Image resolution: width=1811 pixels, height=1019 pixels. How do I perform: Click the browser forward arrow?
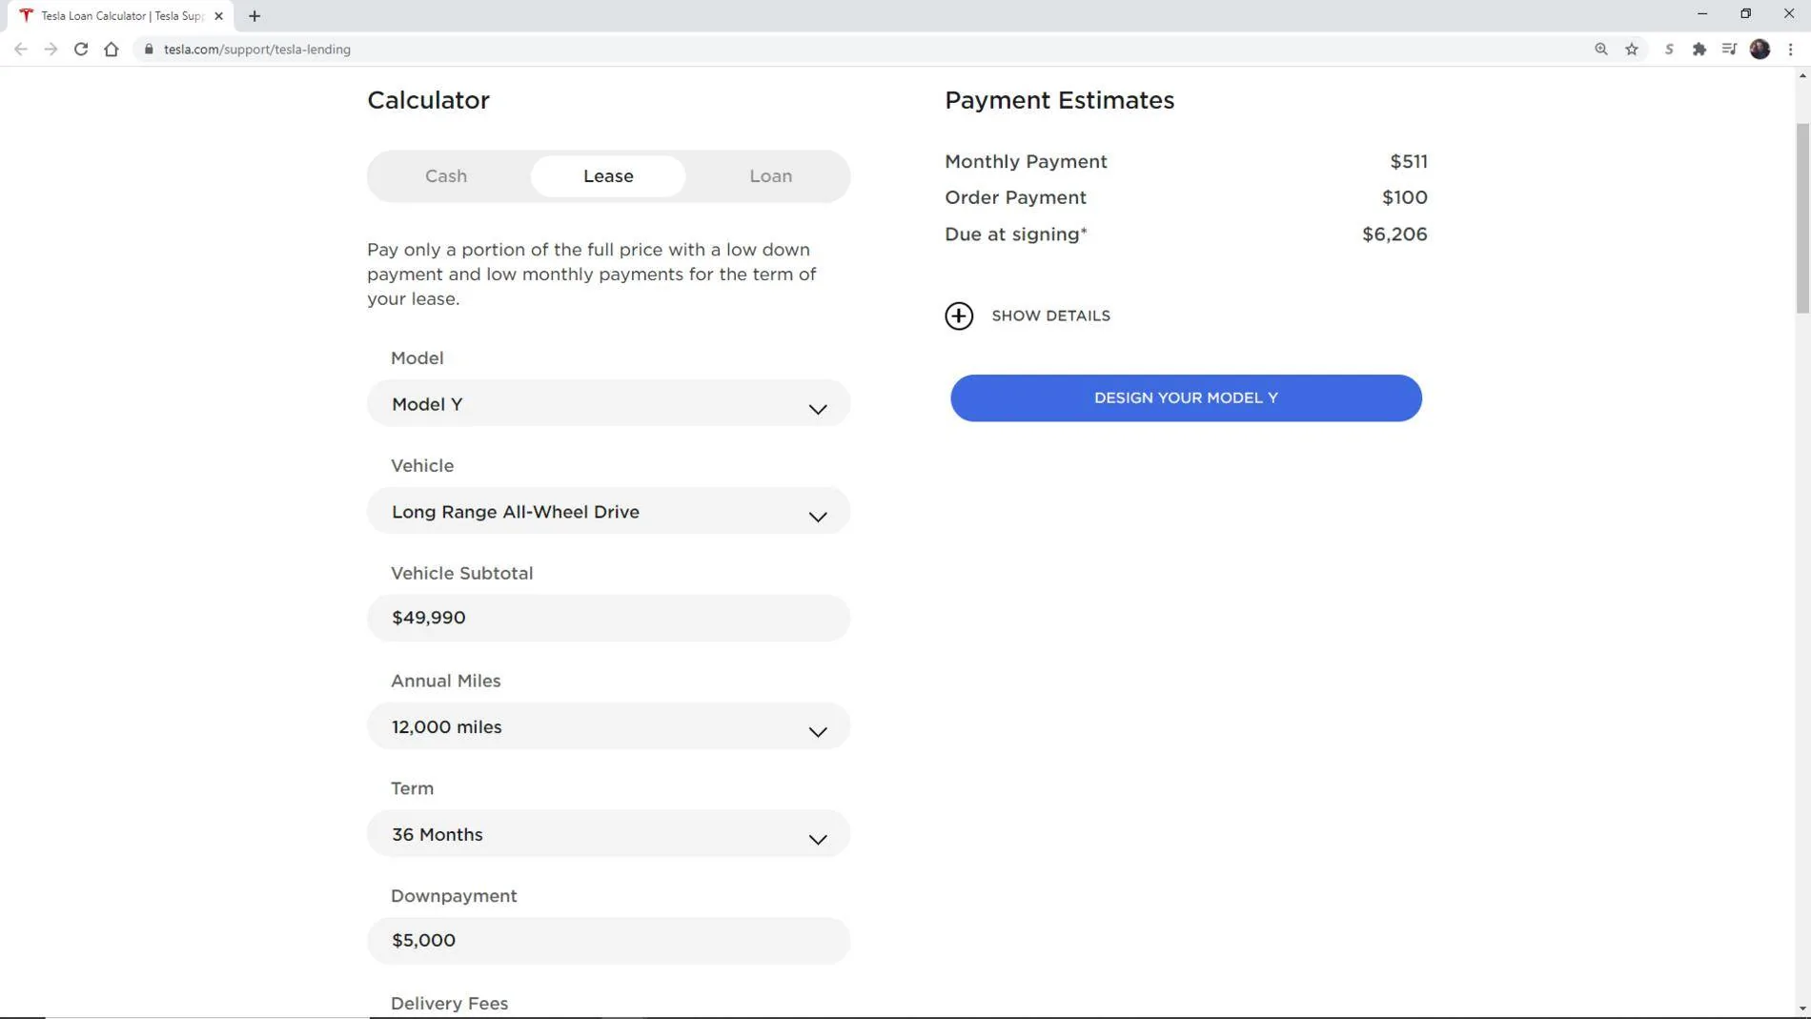(x=51, y=50)
